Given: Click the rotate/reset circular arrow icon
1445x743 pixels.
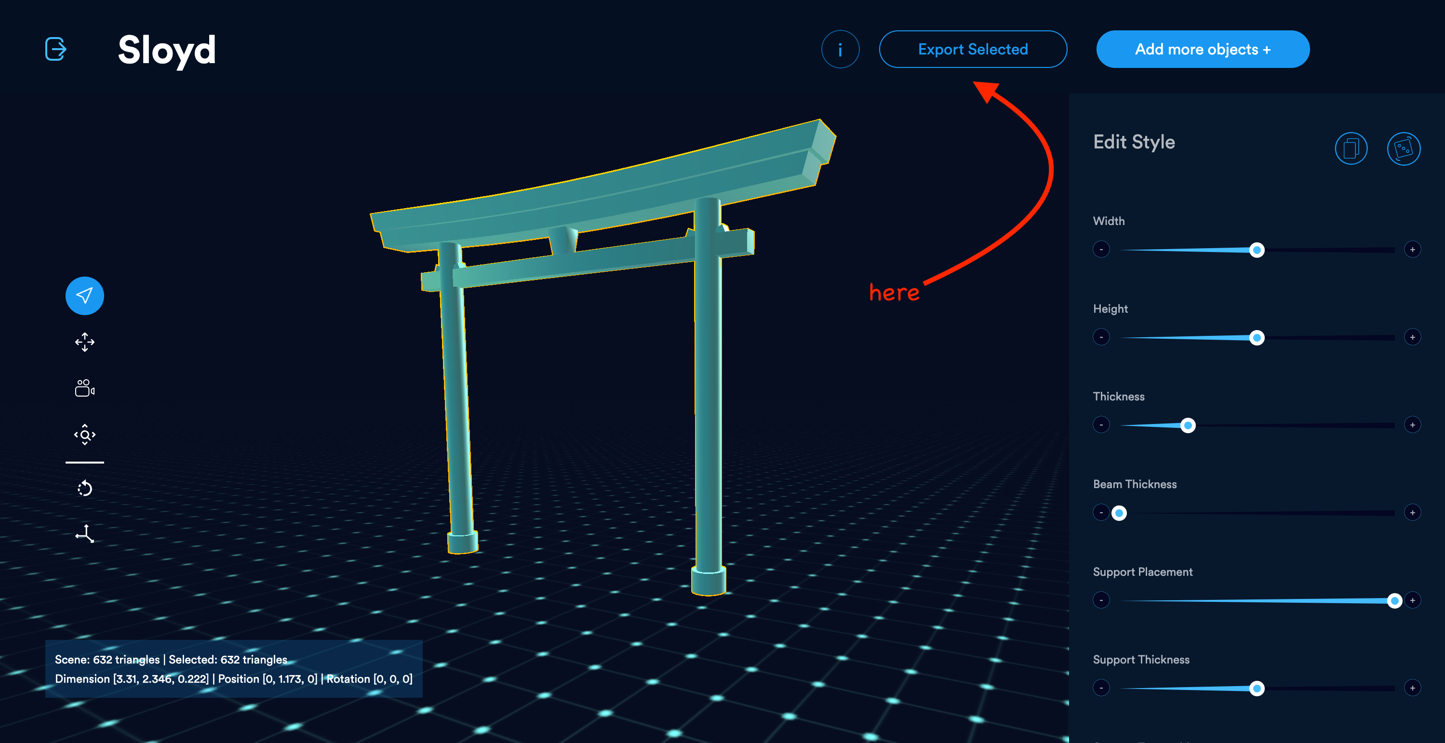Looking at the screenshot, I should click(85, 489).
